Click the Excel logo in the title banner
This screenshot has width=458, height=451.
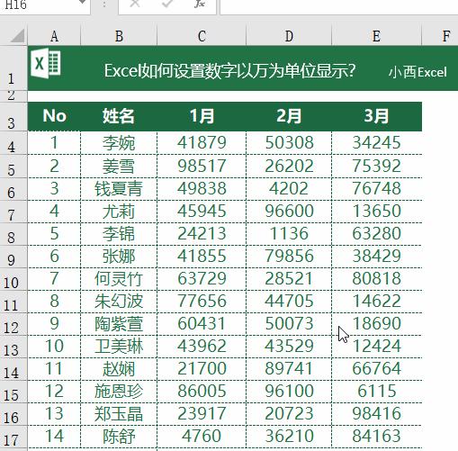(46, 63)
